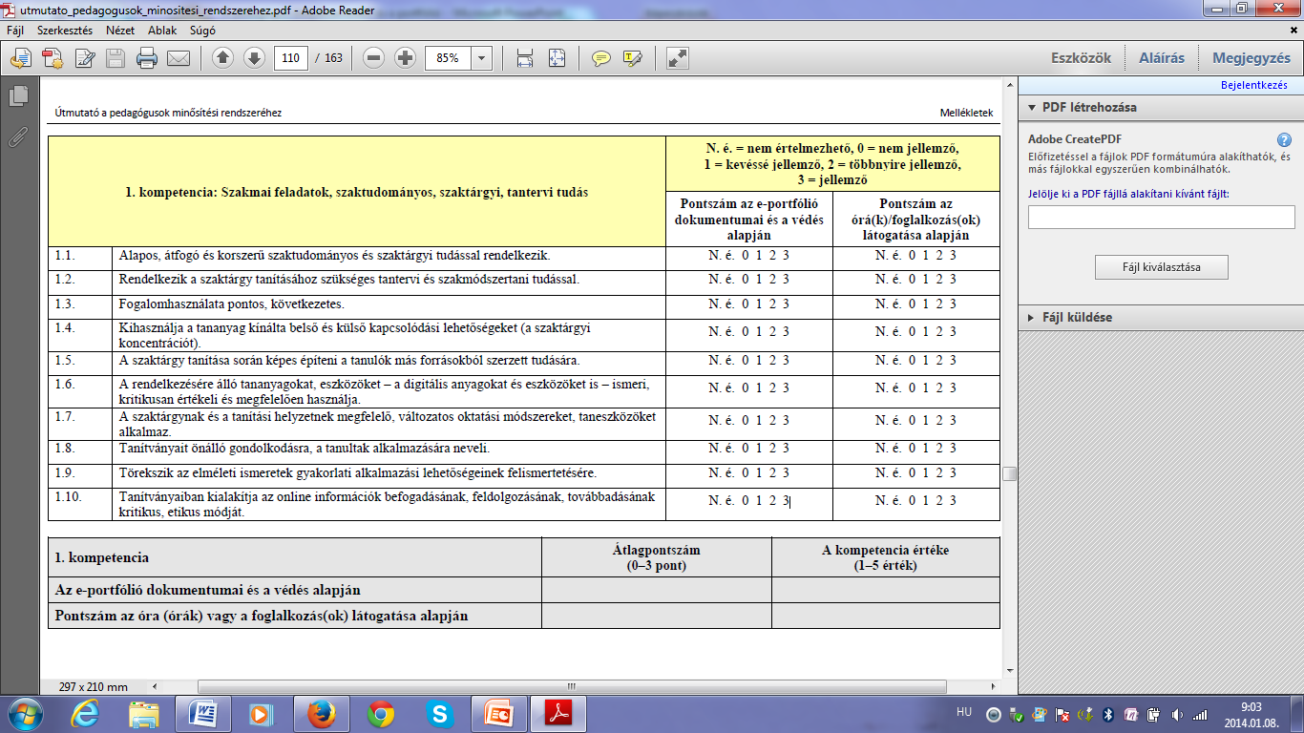The width and height of the screenshot is (1304, 733).
Task: Switch to read mode full-screen icon
Action: pyautogui.click(x=678, y=58)
